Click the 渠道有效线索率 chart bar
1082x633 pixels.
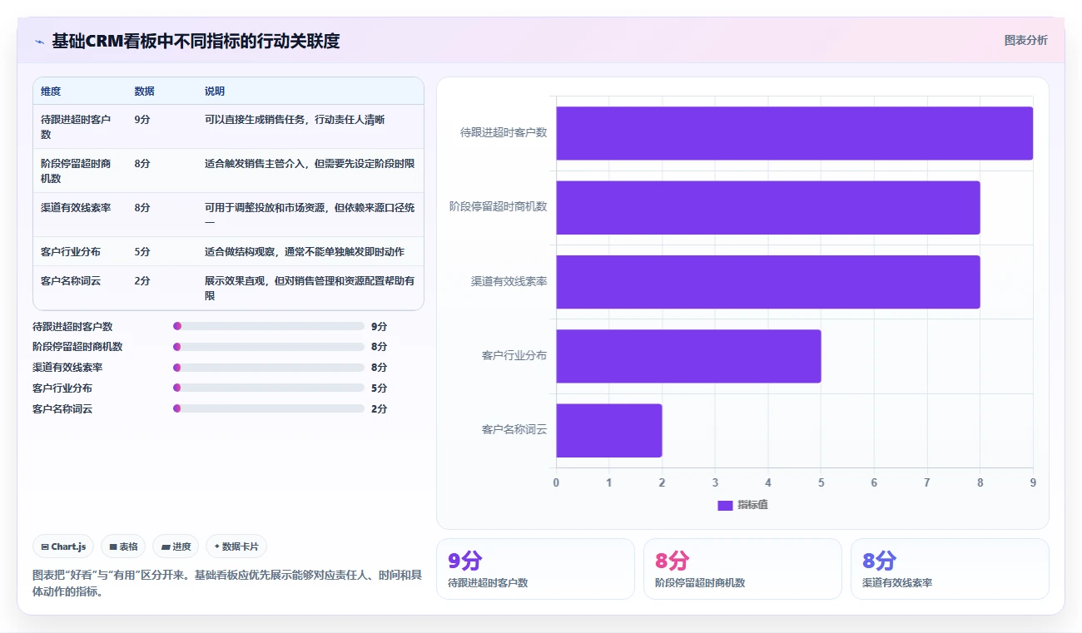768,282
